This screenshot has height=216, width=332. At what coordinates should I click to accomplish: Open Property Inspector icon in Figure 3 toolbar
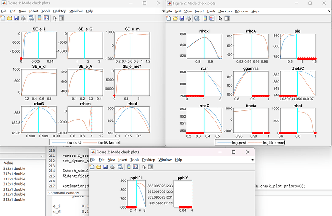(151, 167)
